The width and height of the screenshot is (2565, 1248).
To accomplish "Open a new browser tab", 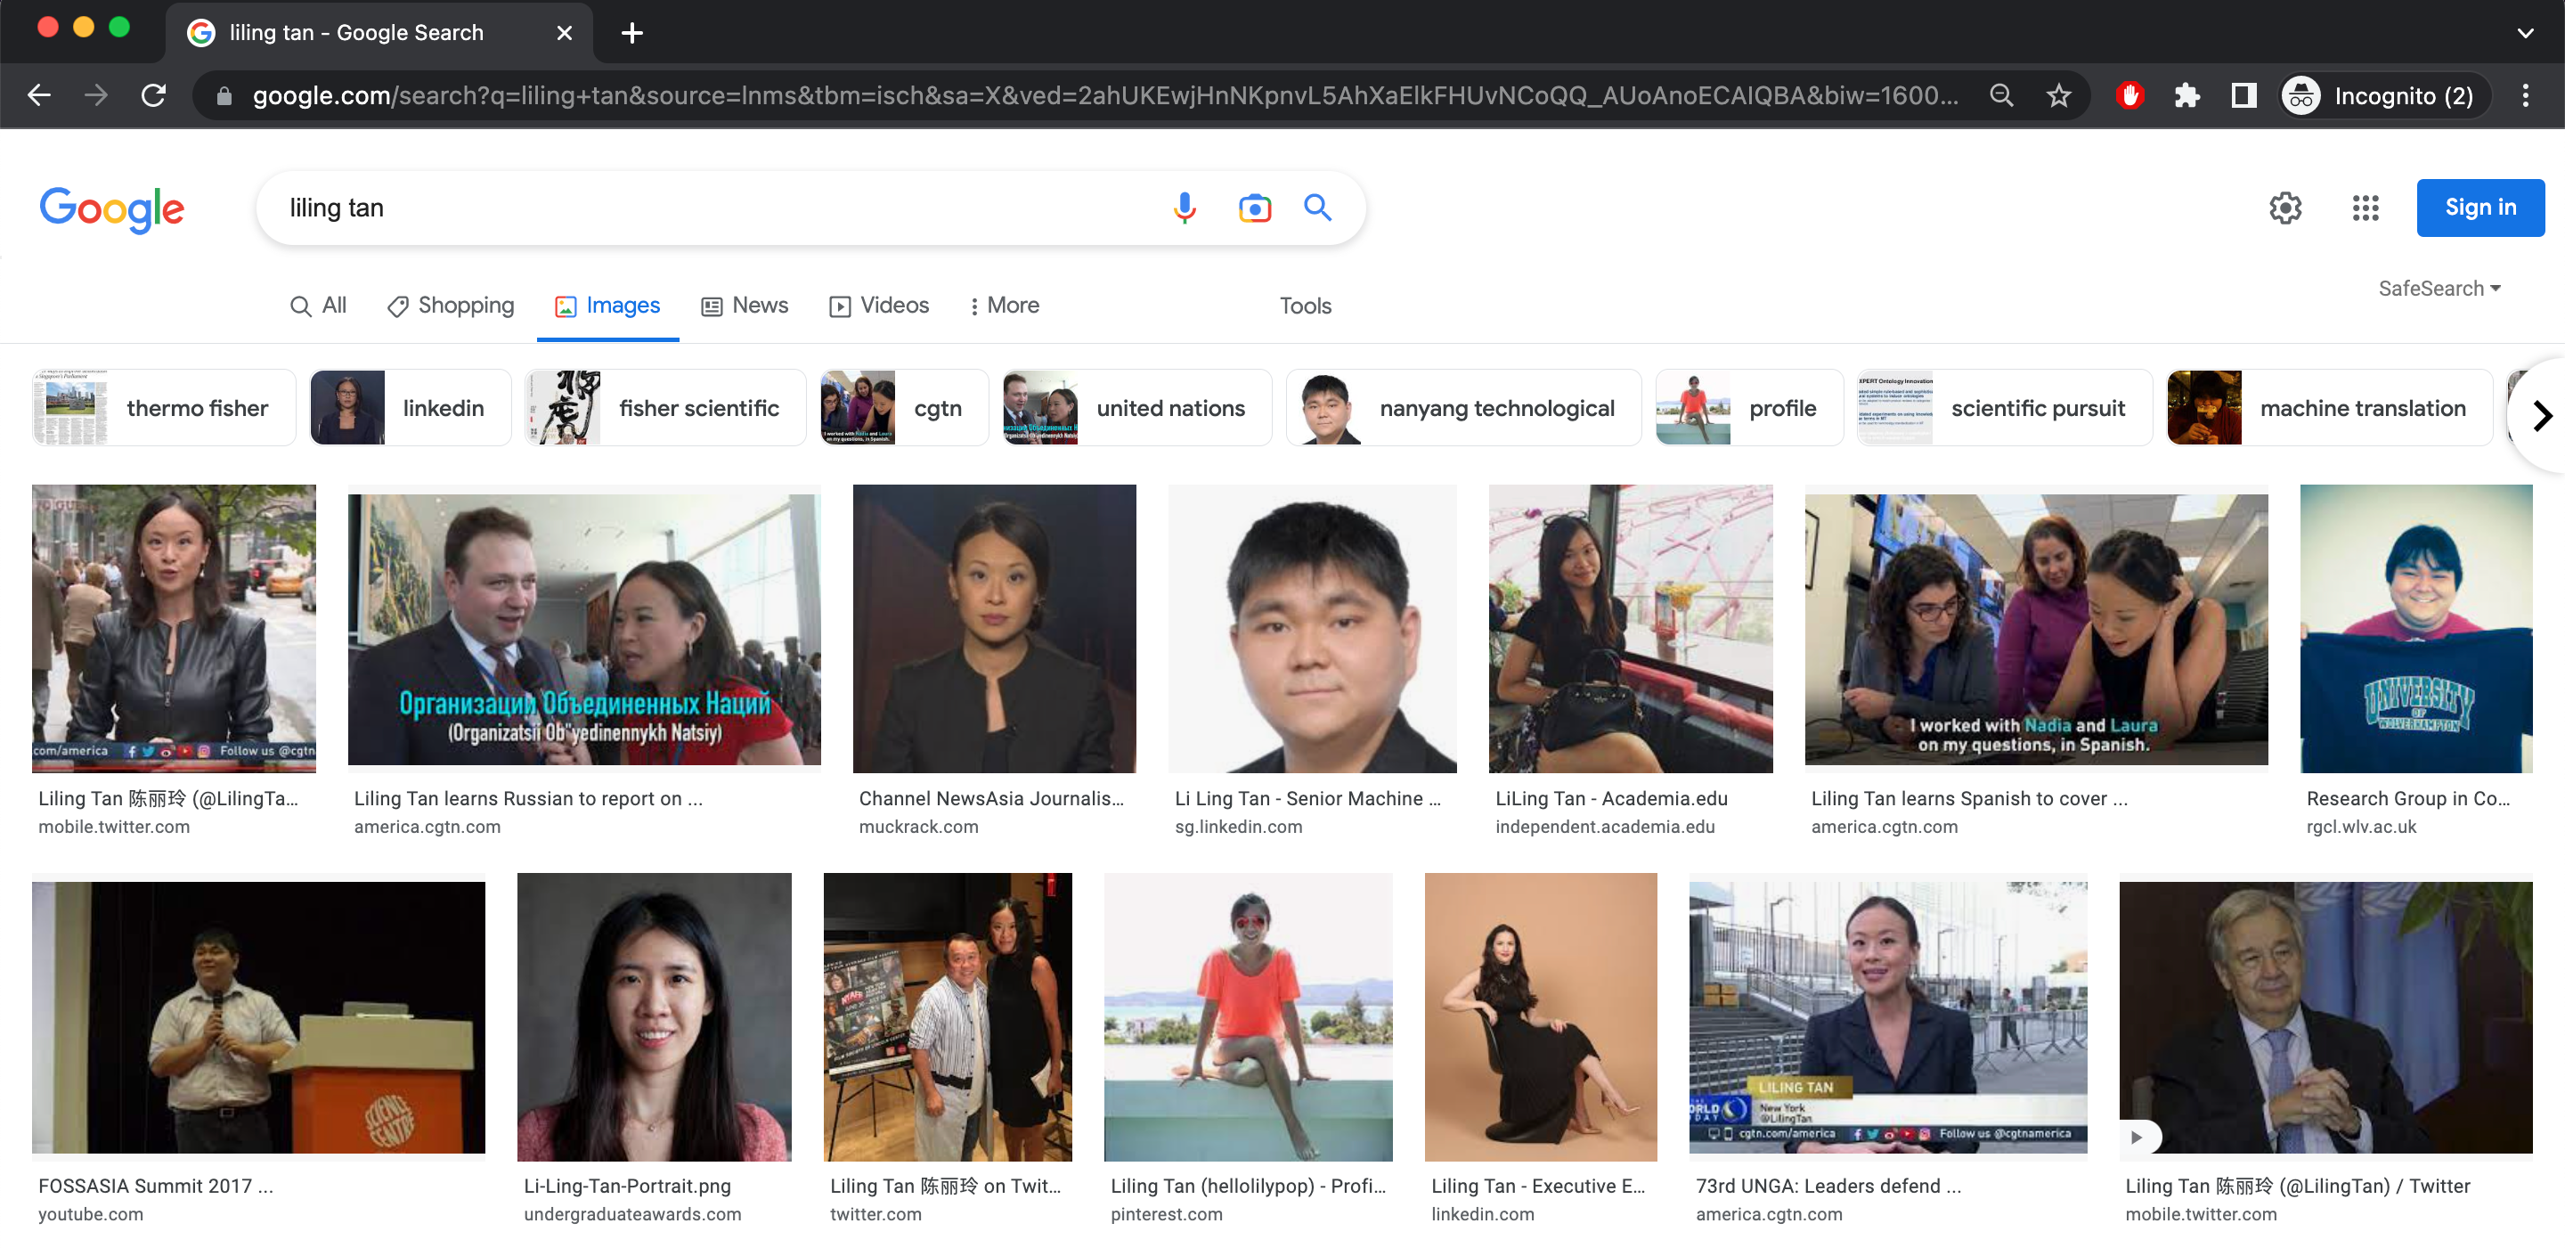I will tap(631, 33).
